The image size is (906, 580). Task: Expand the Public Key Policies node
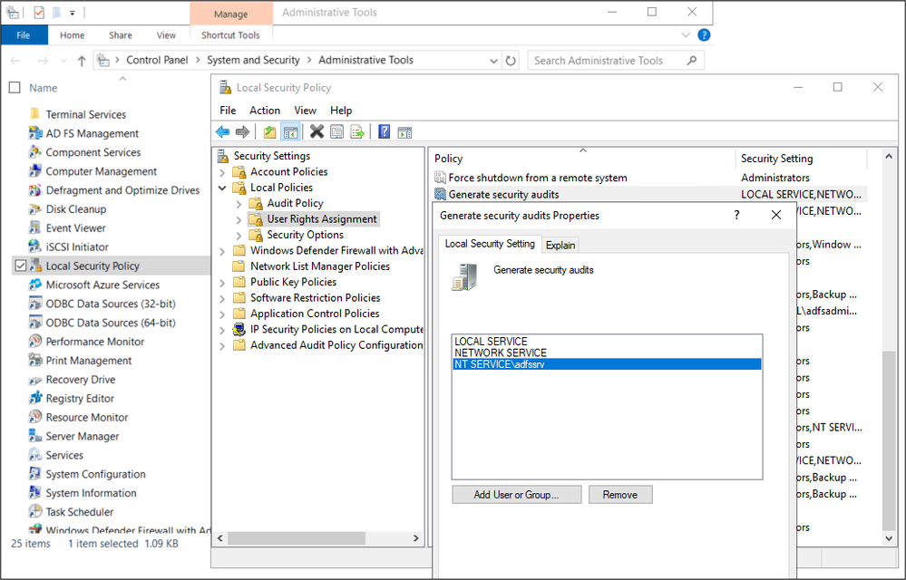point(222,282)
